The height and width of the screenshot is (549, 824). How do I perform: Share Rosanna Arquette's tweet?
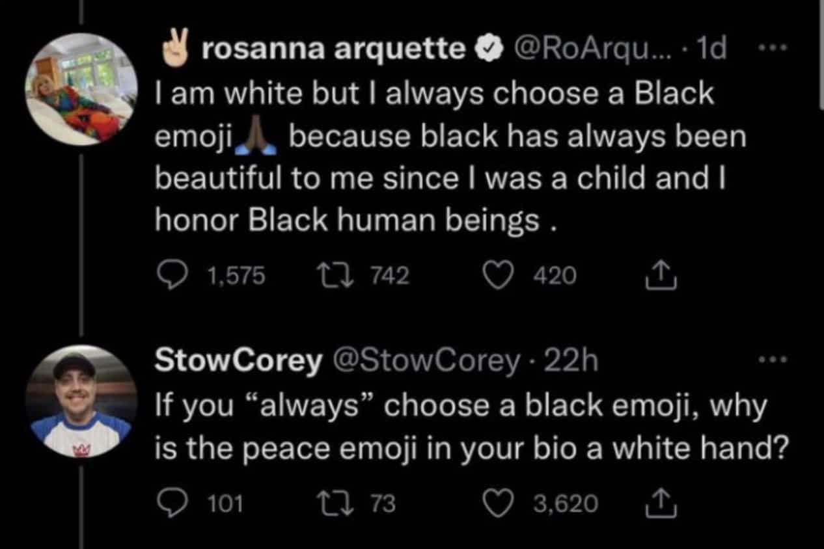661,273
